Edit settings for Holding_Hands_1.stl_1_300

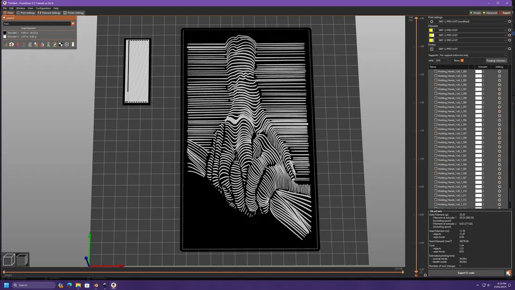[x=499, y=147]
